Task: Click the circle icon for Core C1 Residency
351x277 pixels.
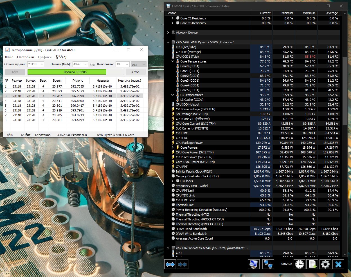Action: click(x=178, y=18)
